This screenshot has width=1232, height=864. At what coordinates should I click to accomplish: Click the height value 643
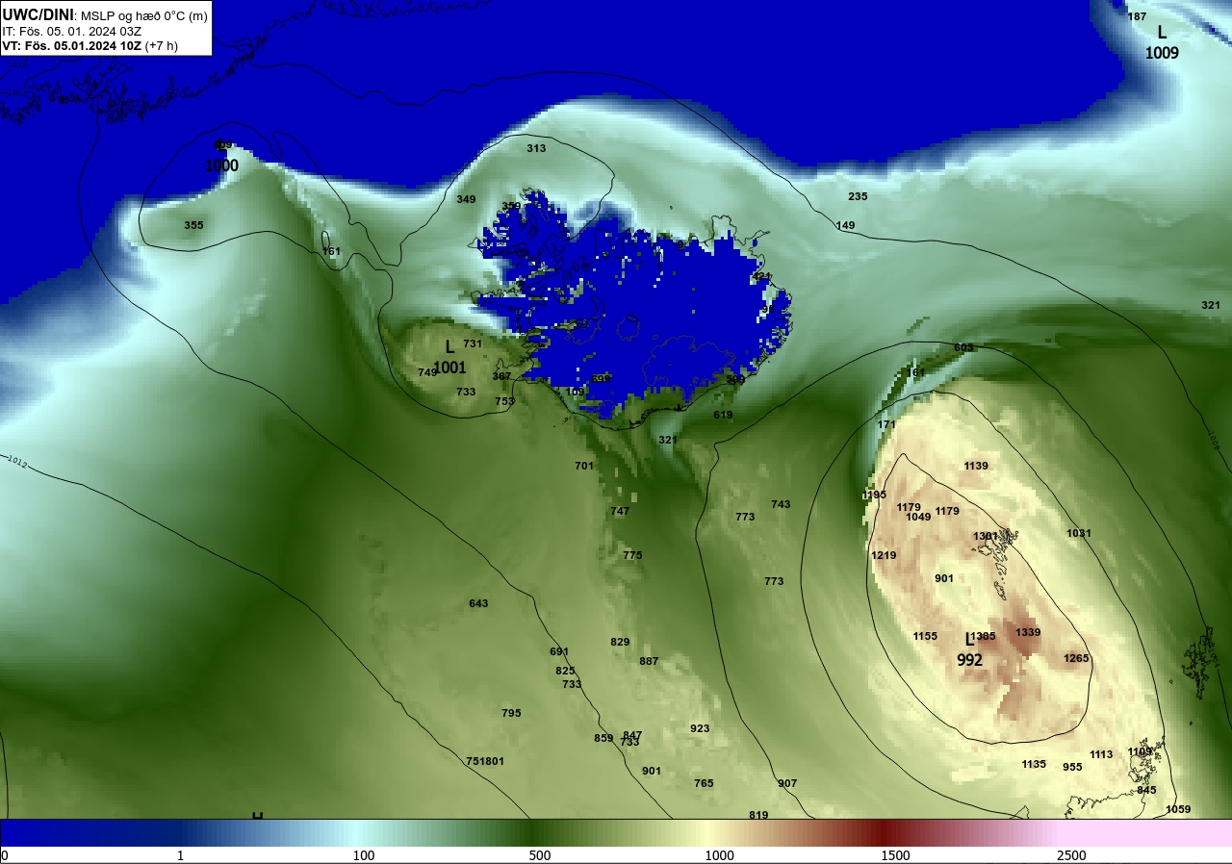[478, 603]
